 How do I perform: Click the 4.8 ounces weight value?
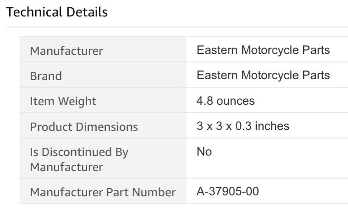point(226,100)
